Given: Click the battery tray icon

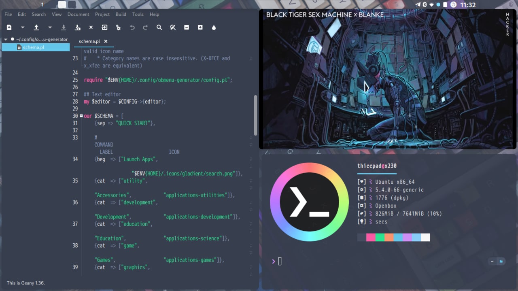Looking at the screenshot, I should click(x=445, y=4).
